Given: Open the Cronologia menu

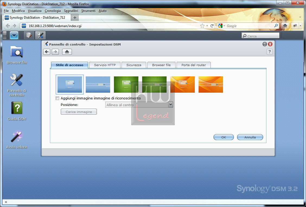Looking at the screenshot, I should [53, 11].
